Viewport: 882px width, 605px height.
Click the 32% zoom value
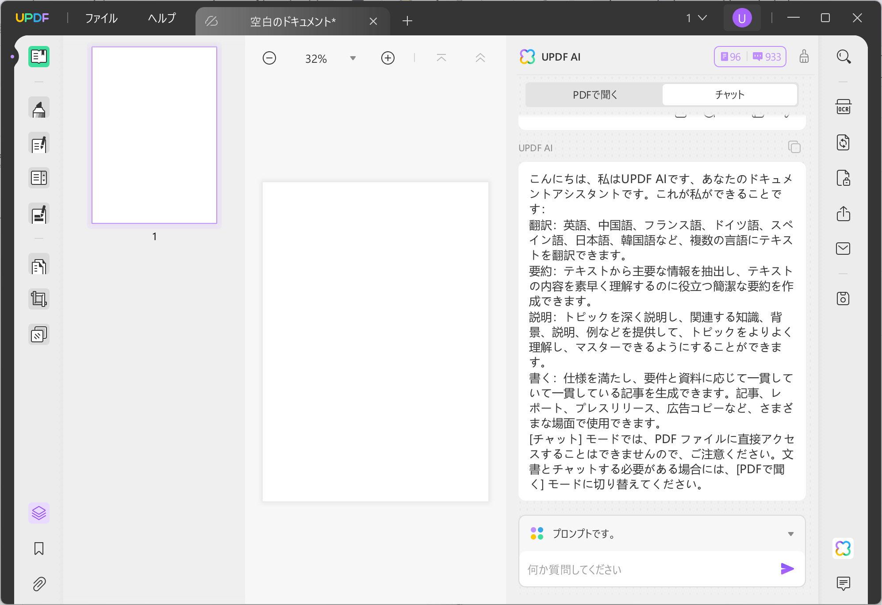coord(316,58)
